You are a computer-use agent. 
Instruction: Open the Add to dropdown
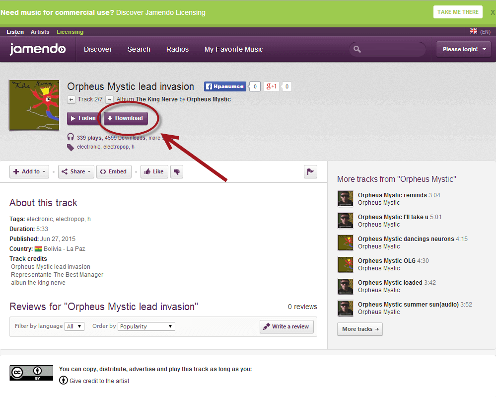[x=29, y=171]
